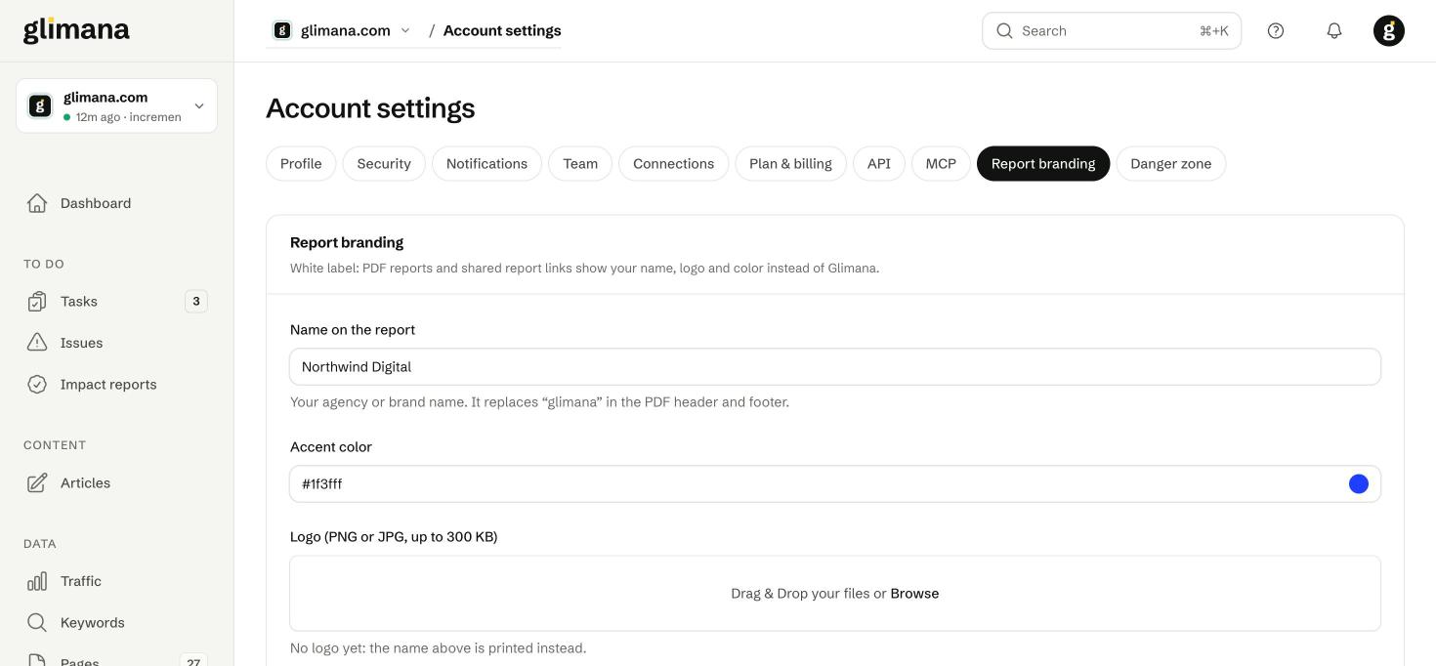Image resolution: width=1436 pixels, height=666 pixels.
Task: Click the glimana logo in sidebar
Action: (76, 30)
